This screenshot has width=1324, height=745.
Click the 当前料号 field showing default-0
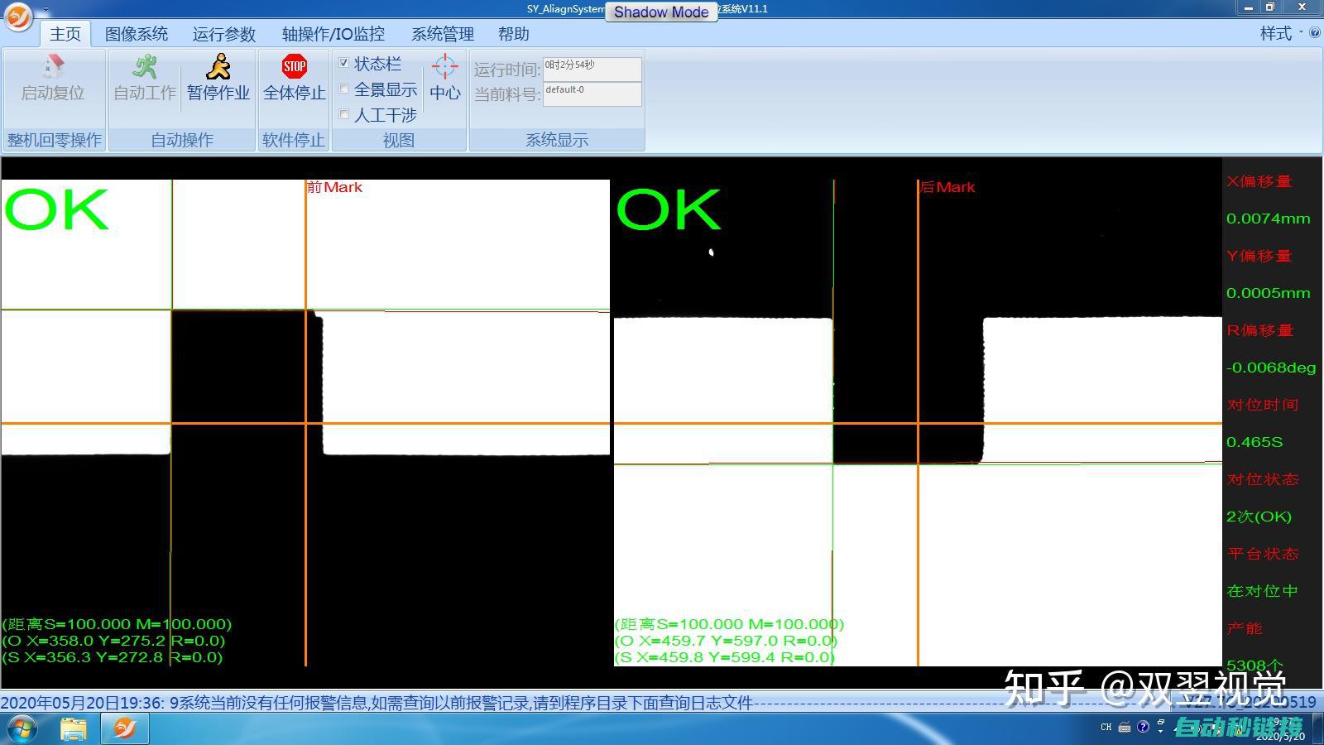592,94
